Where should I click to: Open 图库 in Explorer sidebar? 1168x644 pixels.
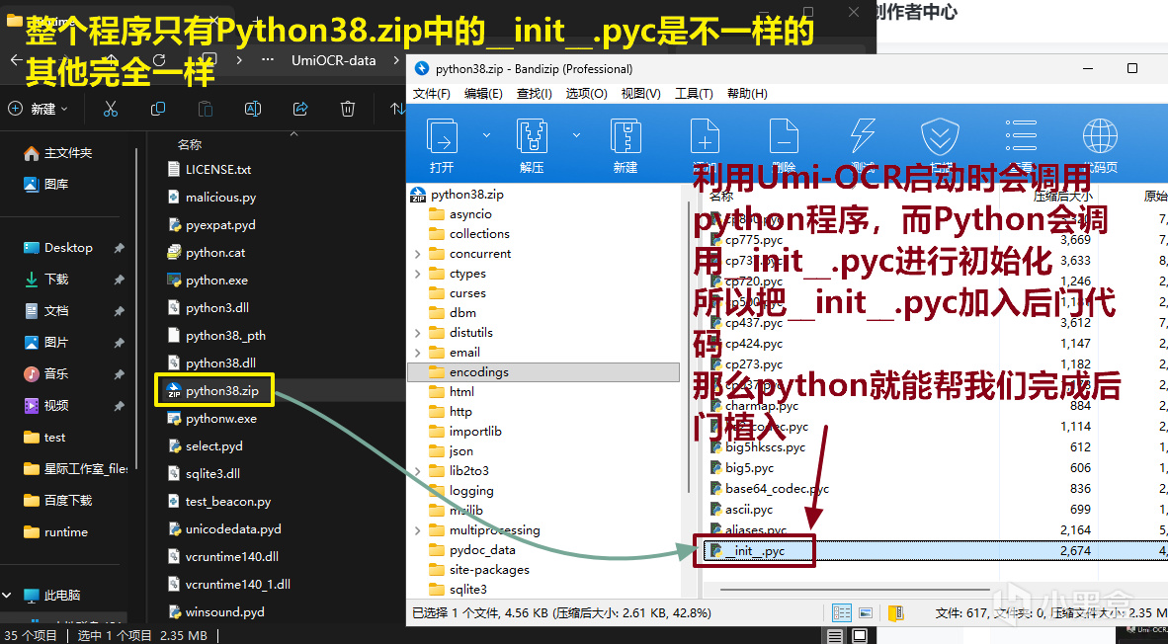pos(46,184)
